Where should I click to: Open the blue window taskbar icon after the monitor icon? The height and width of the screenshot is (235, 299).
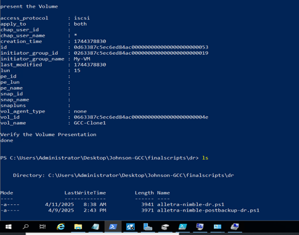[x=217, y=227]
